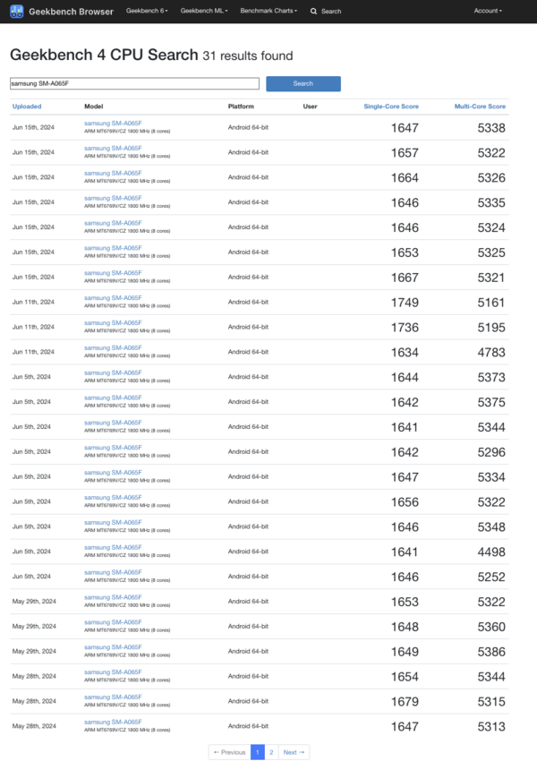Screen dimensions: 537x770
Task: Open the Geekbench 6 dropdown
Action: pos(149,12)
